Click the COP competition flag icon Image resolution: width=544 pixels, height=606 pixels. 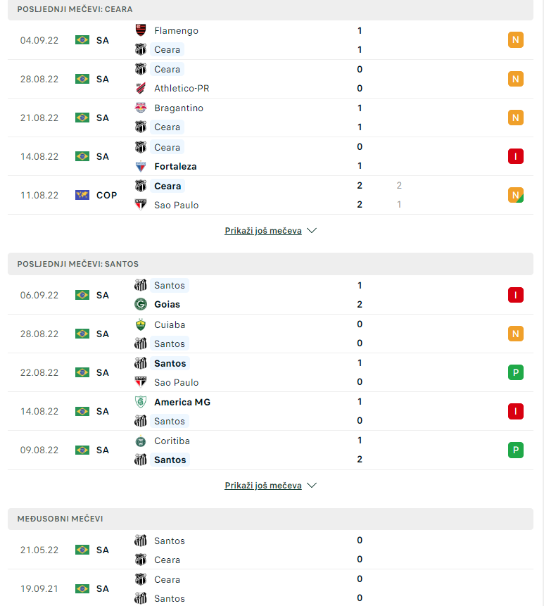coord(82,195)
